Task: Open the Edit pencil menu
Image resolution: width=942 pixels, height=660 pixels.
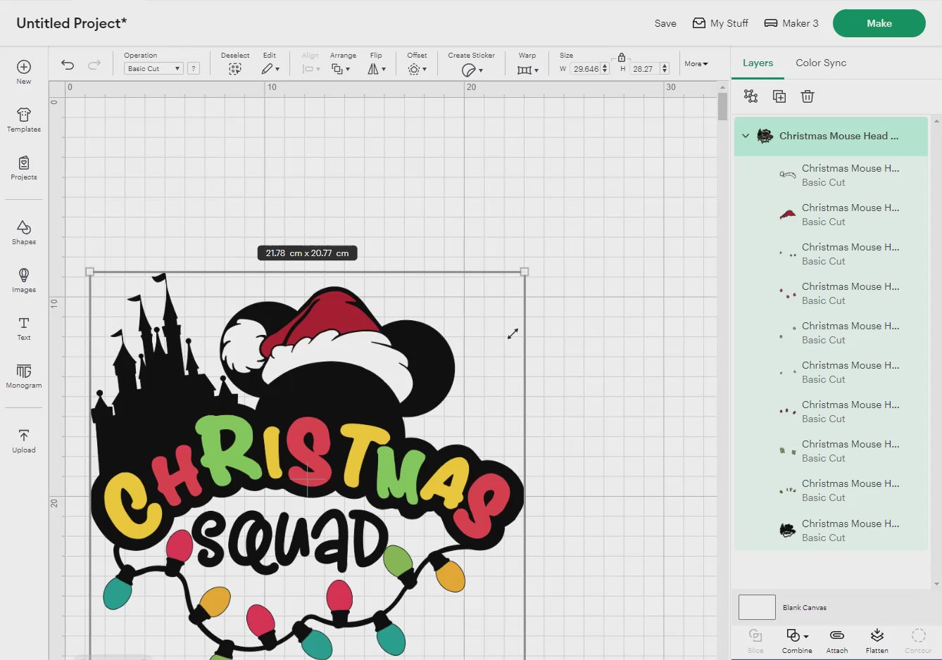Action: click(270, 69)
